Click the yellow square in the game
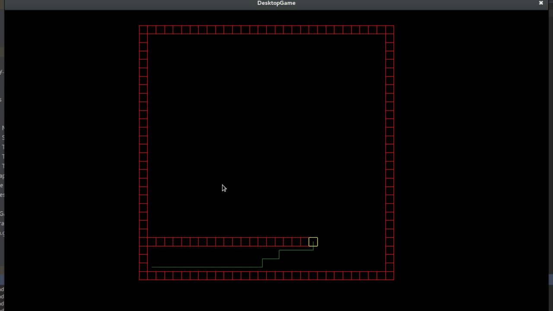 (313, 242)
